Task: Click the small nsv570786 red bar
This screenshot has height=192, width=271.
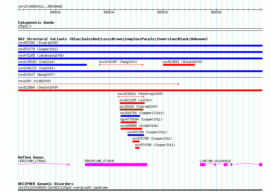Action: (x=137, y=148)
